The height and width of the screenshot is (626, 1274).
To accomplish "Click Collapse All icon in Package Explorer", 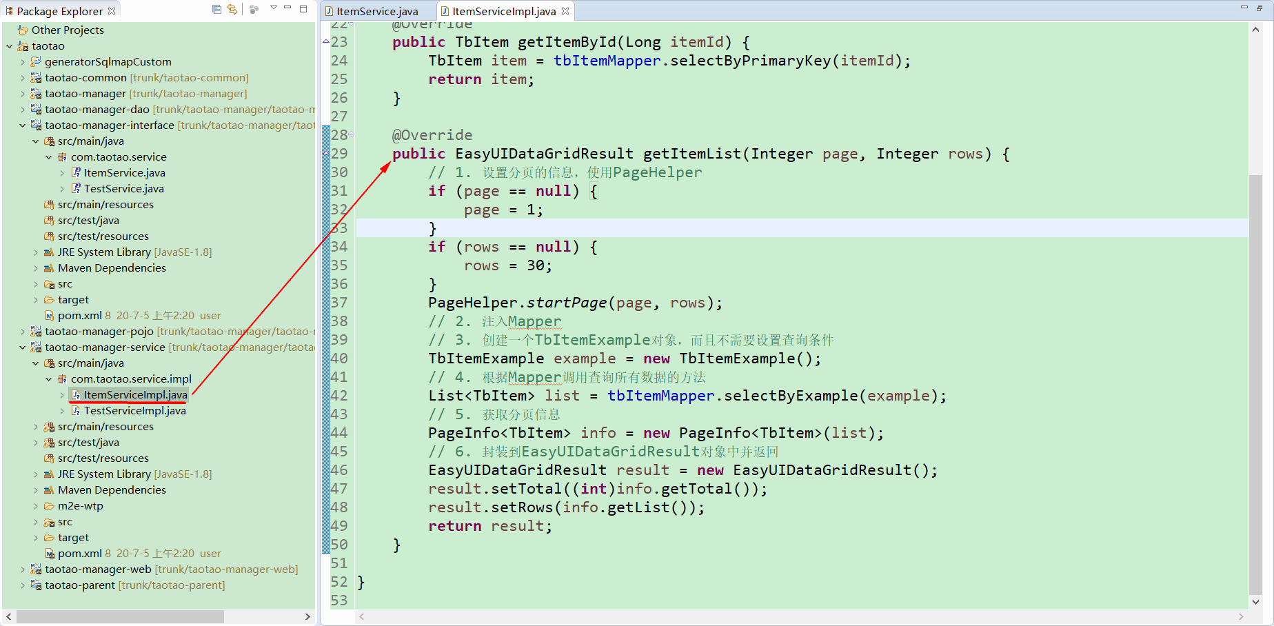I will pos(216,10).
